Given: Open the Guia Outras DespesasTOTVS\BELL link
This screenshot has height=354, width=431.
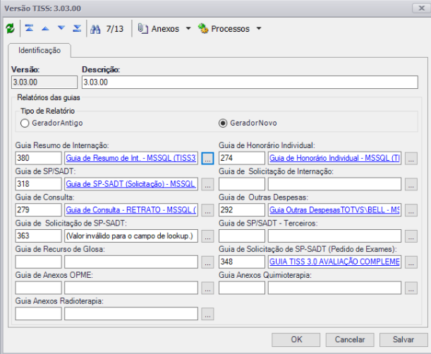Looking at the screenshot, I should coord(334,210).
